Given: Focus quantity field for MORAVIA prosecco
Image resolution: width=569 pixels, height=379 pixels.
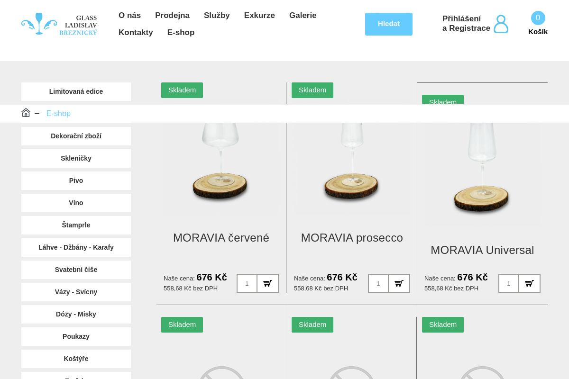Looking at the screenshot, I should pyautogui.click(x=378, y=283).
